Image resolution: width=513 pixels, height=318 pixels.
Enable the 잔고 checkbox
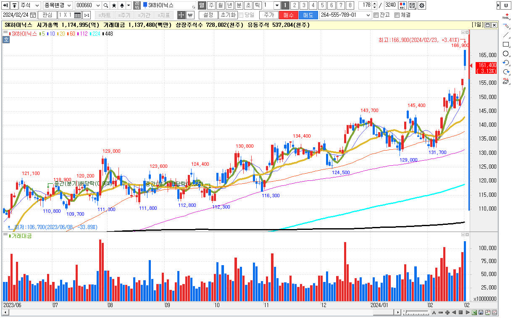click(376, 15)
